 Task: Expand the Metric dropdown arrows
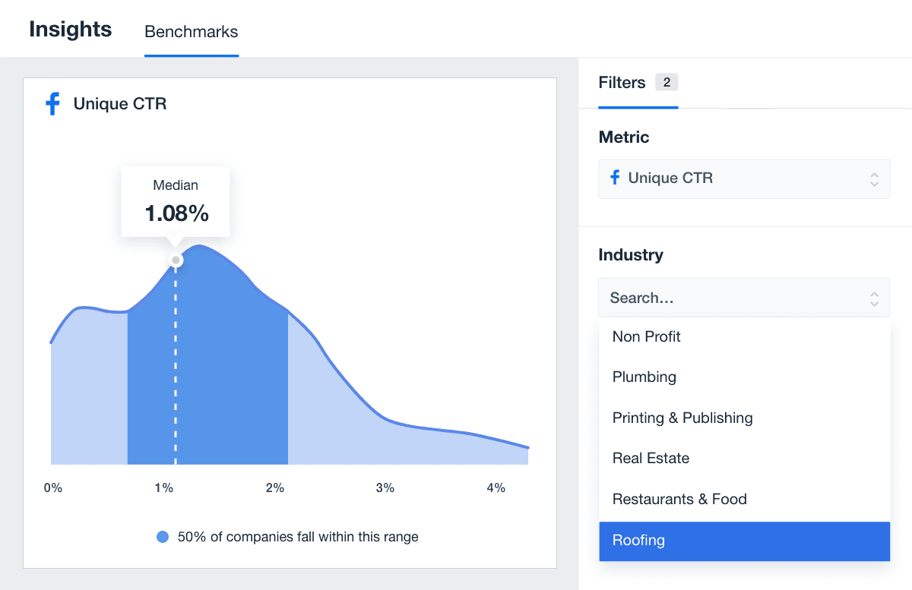[874, 179]
